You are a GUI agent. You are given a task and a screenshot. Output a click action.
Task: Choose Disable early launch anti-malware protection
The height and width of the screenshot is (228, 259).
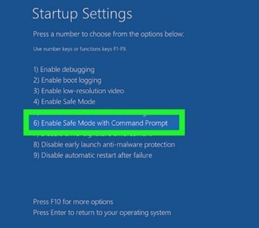[x=104, y=145]
